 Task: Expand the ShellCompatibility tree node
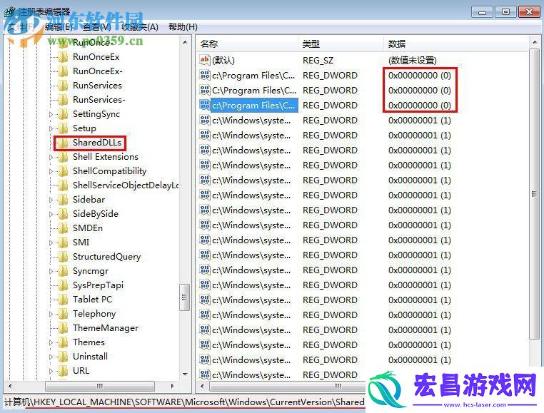point(51,171)
